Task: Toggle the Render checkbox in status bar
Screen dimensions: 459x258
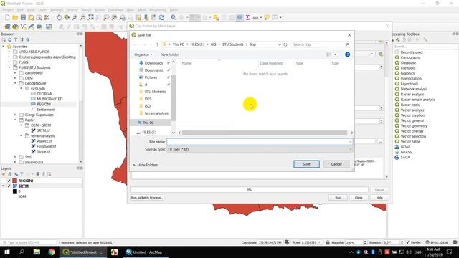Action: pyautogui.click(x=408, y=242)
